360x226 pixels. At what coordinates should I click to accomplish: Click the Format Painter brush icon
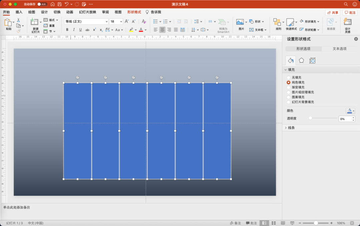pyautogui.click(x=19, y=31)
